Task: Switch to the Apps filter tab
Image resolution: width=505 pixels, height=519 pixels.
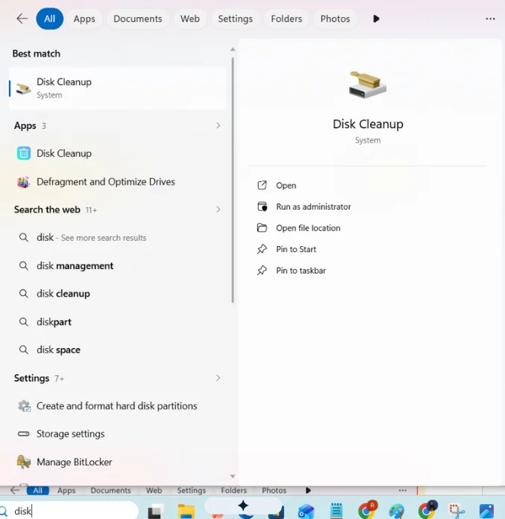Action: tap(84, 19)
